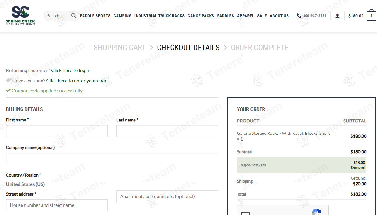Open the cart icon showing 1 item
Image resolution: width=377 pixels, height=215 pixels.
point(372,15)
